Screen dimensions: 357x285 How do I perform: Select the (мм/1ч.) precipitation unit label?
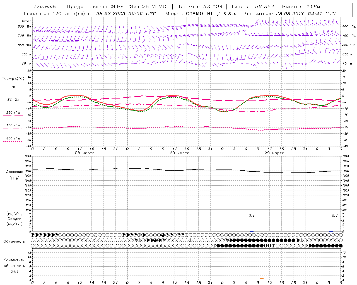point(15,224)
